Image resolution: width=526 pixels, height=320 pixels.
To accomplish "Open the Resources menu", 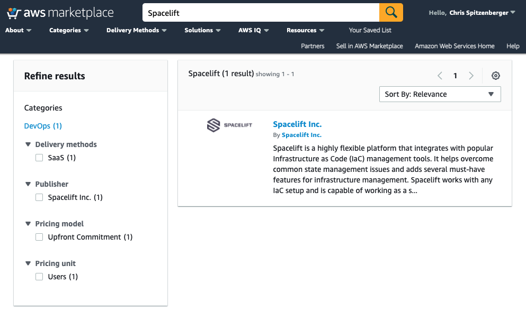I will (x=305, y=30).
